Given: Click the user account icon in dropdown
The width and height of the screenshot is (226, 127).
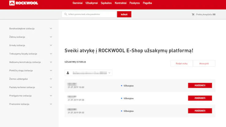Looking at the screenshot, I should [x=68, y=73].
